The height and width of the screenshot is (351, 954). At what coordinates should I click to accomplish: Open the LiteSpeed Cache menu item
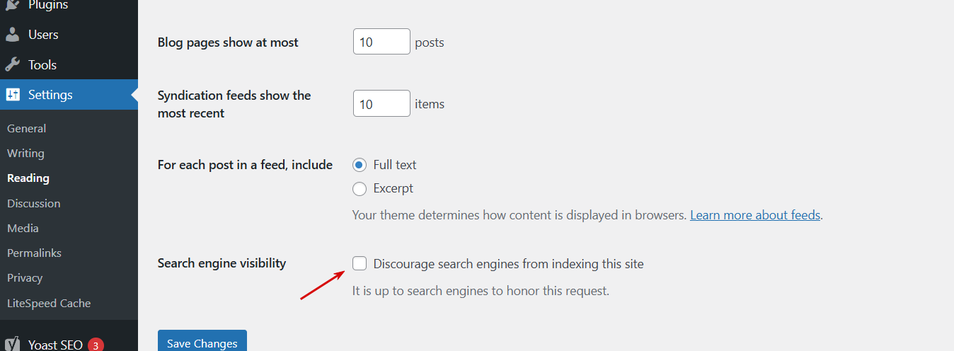49,304
